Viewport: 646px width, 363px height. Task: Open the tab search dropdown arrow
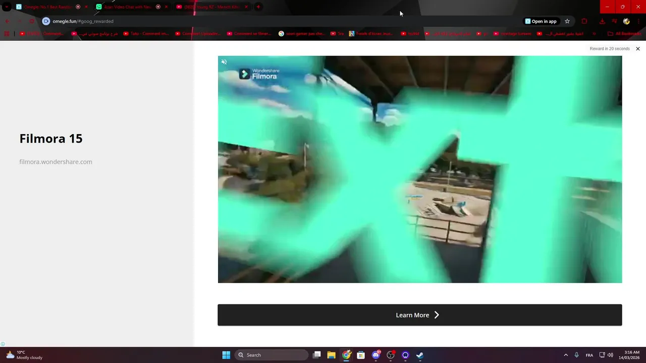[7, 7]
